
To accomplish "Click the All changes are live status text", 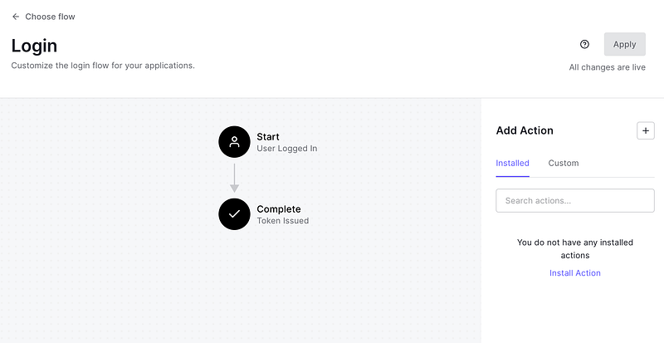I will [607, 67].
